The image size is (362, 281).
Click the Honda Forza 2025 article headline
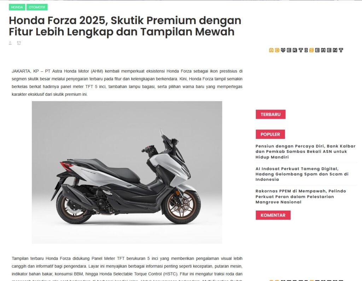tap(125, 26)
